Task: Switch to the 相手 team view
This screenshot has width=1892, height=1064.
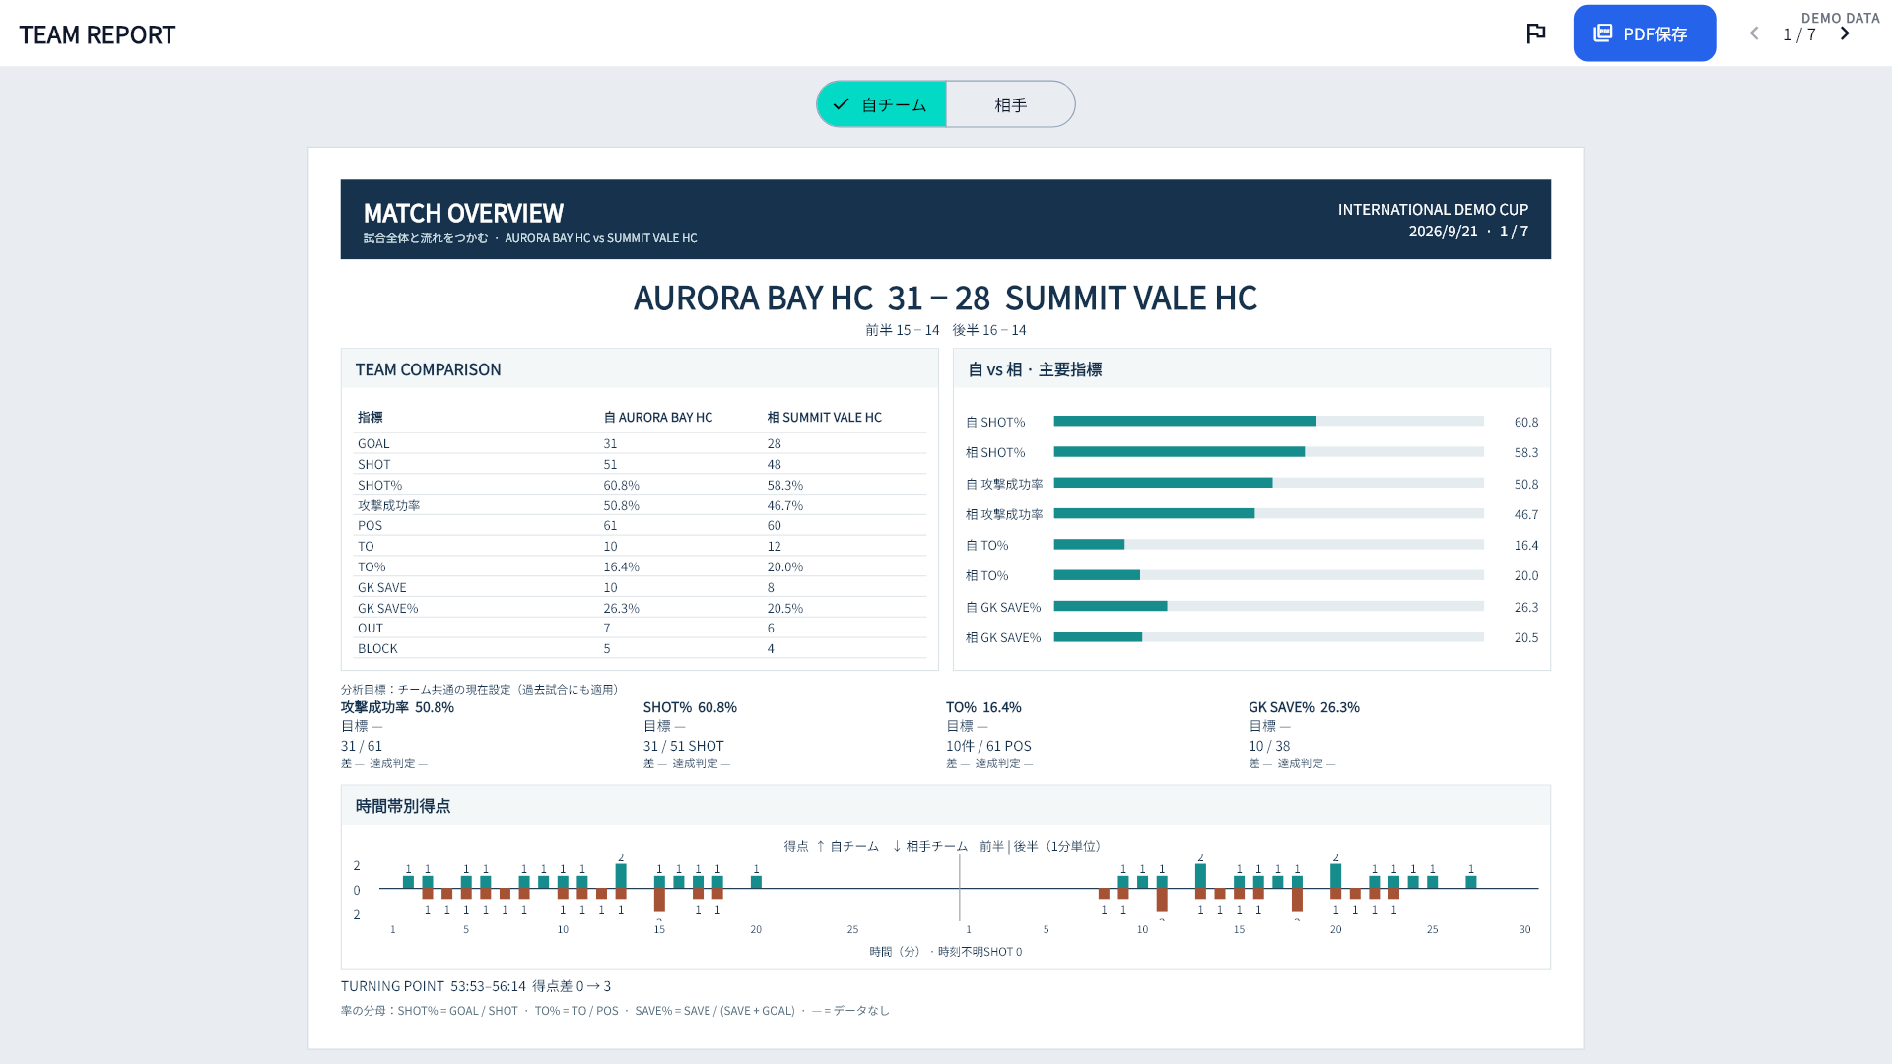Action: (1010, 104)
